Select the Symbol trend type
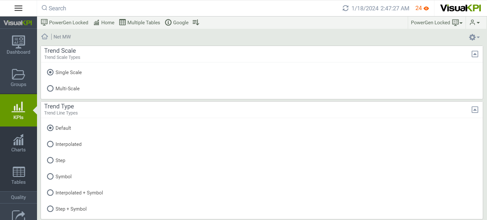The height and width of the screenshot is (220, 487). click(50, 176)
